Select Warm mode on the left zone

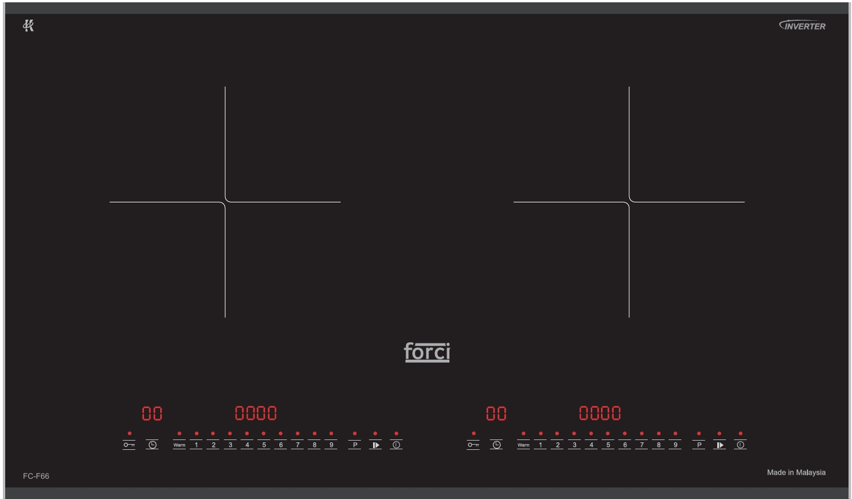tap(179, 445)
